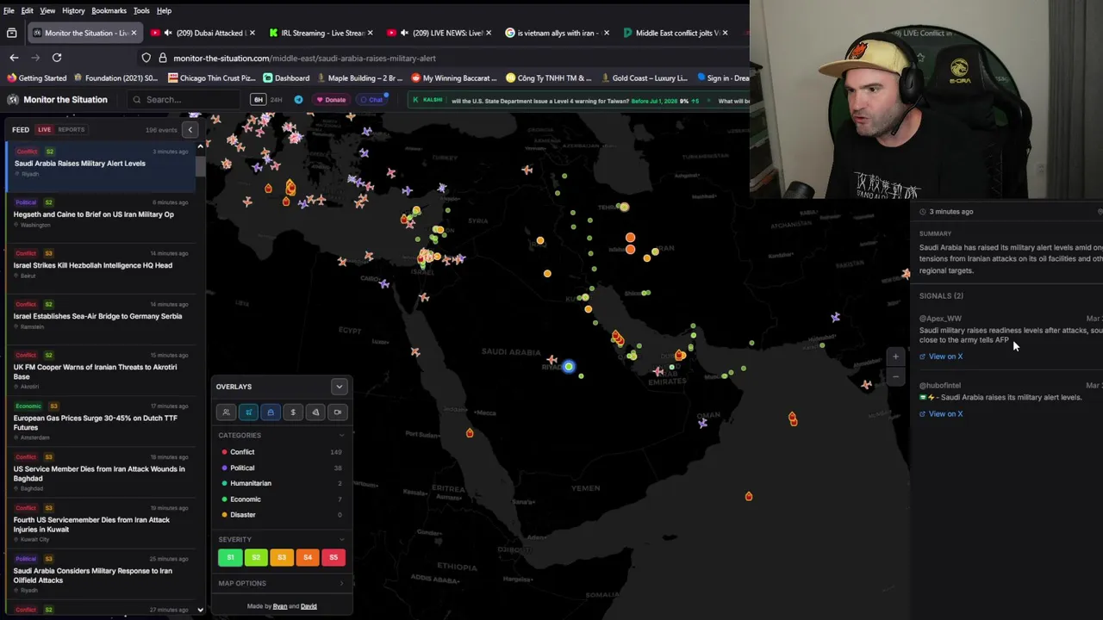Open the File menu
The height and width of the screenshot is (620, 1103).
tap(9, 10)
